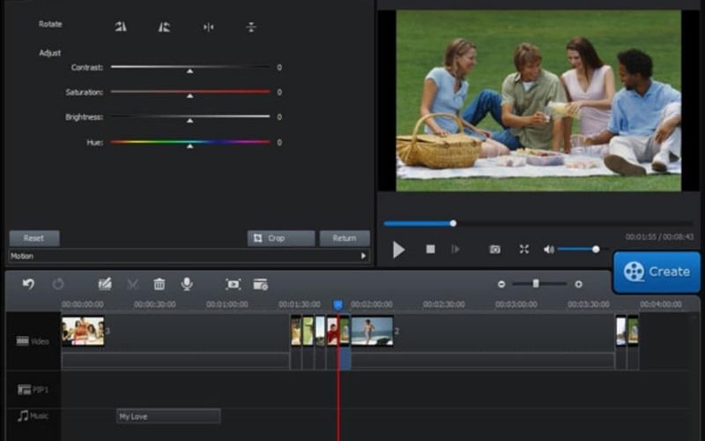This screenshot has width=705, height=441.
Task: Click the Hue rainbow slider
Action: (x=189, y=142)
